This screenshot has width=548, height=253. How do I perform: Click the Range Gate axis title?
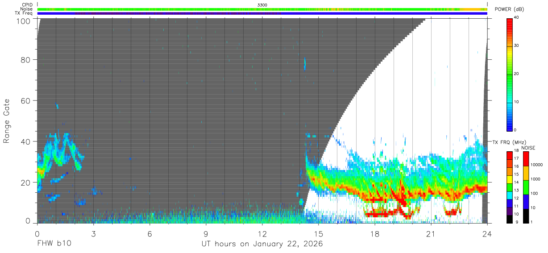pyautogui.click(x=7, y=121)
